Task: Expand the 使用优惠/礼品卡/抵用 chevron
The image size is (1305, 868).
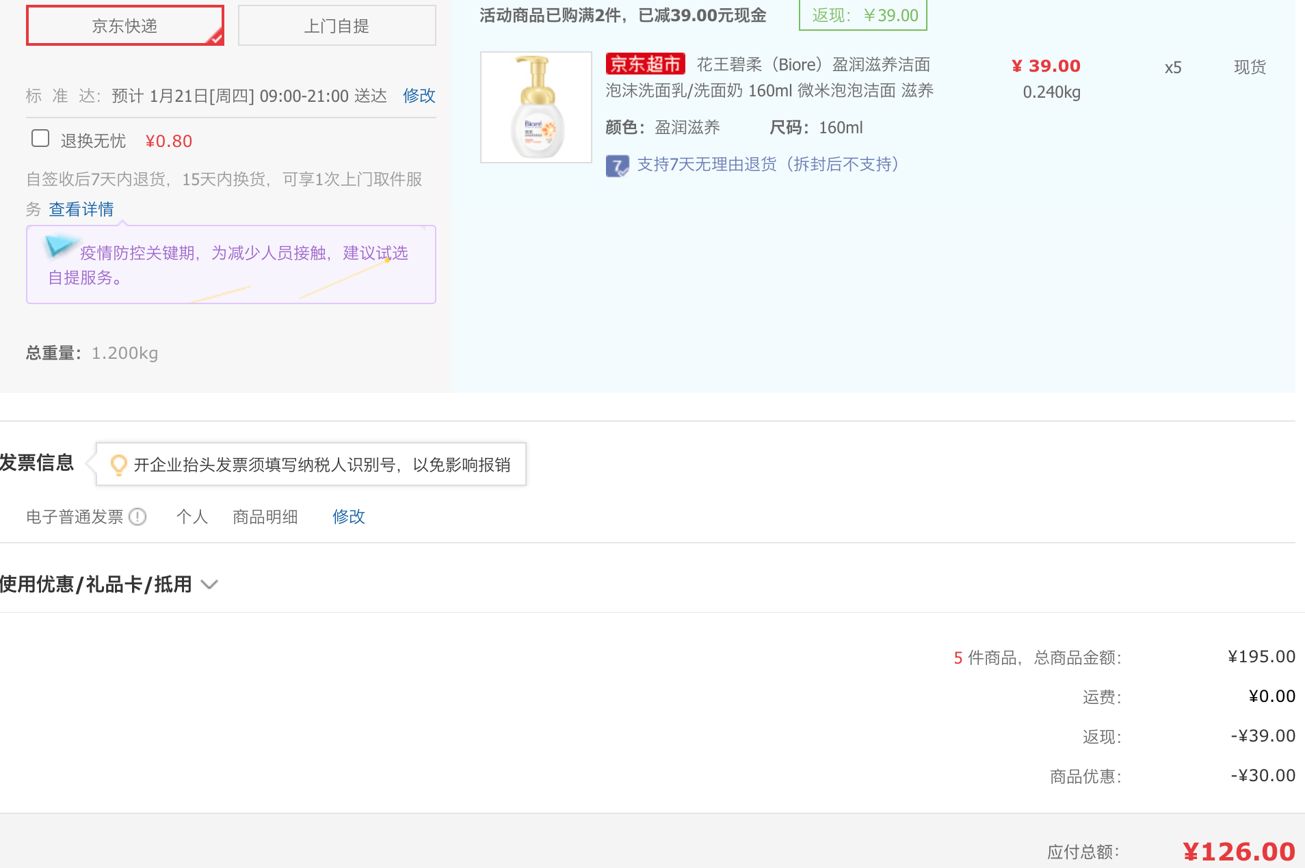Action: (x=209, y=584)
